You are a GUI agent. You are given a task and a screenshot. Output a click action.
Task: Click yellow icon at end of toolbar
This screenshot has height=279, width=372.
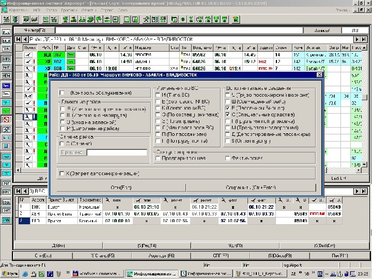coord(235,19)
